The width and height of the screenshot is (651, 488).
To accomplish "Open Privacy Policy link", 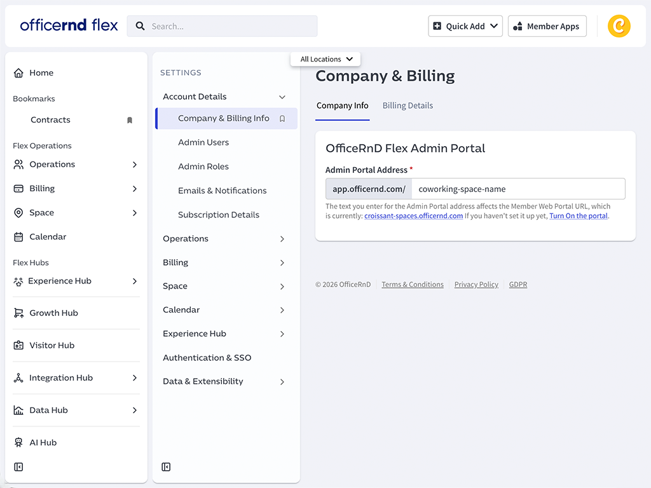I will coord(476,284).
